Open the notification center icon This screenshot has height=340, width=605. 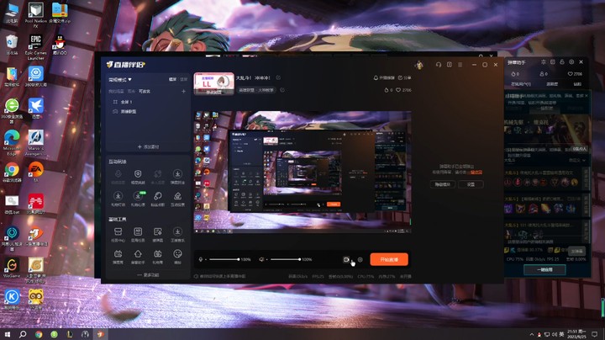(x=595, y=334)
